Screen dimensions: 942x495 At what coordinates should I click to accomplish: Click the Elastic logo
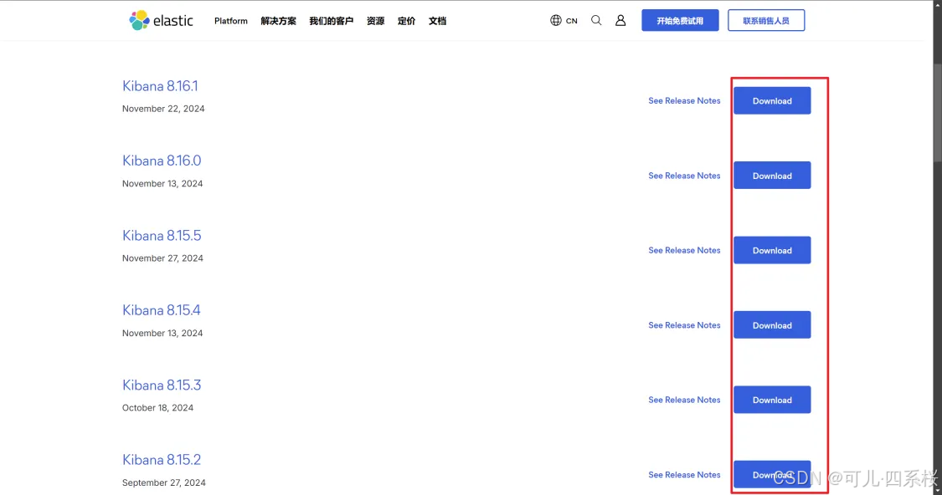[161, 20]
